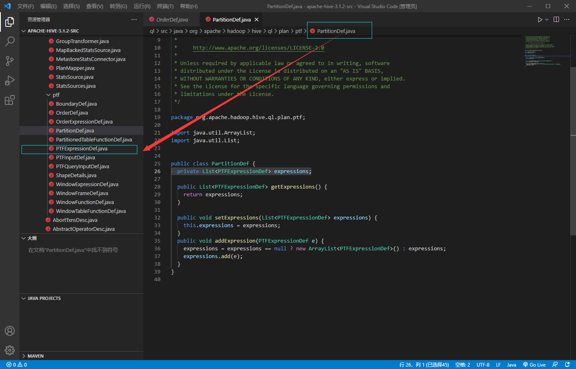576x369 pixels.
Task: Open the 运行(R) menu
Action: 142,6
